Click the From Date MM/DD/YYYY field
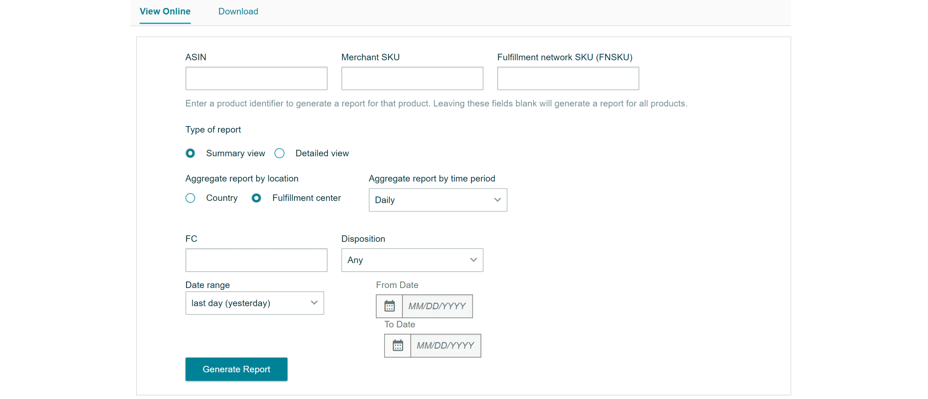Viewport: 928px width, 399px height. pyautogui.click(x=437, y=306)
